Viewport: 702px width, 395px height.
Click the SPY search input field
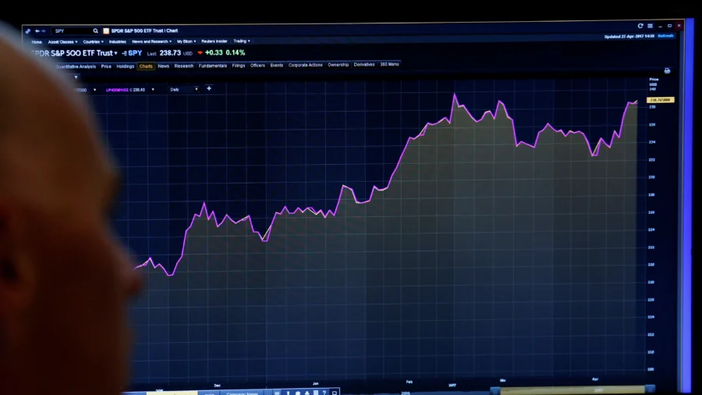[x=70, y=31]
